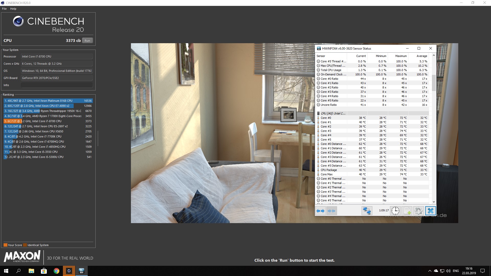Run the CPU benchmark
Screen dimensions: 491x276
87,41
